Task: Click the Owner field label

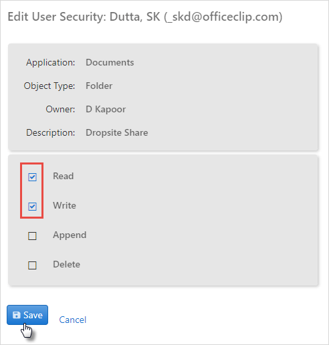Action: pyautogui.click(x=60, y=109)
